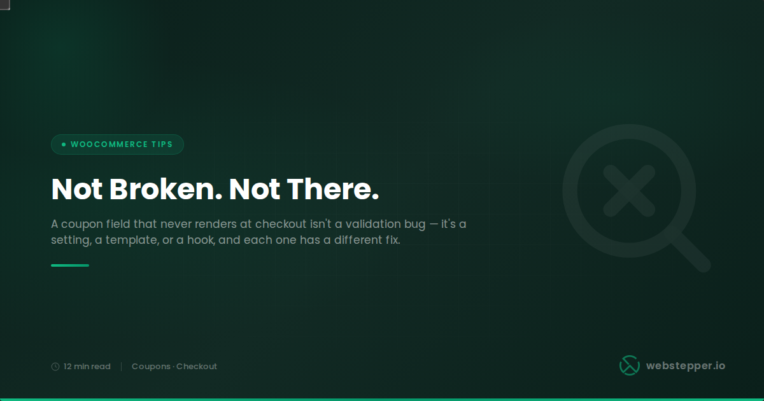Click the X mark inside the magnifying glass
Screen dimensions: 764x401
coord(629,190)
